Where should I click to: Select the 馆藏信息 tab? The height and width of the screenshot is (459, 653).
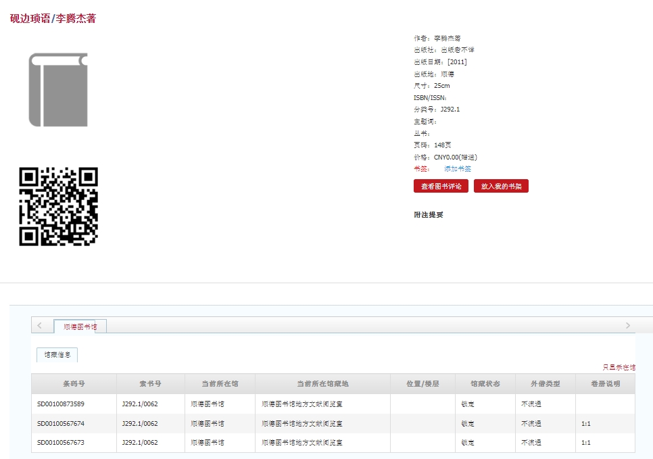click(x=57, y=355)
